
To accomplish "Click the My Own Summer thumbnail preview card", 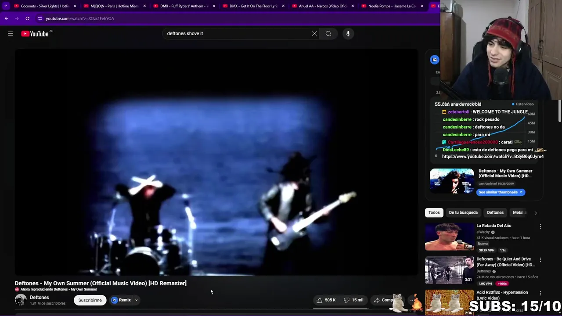I will point(452,181).
